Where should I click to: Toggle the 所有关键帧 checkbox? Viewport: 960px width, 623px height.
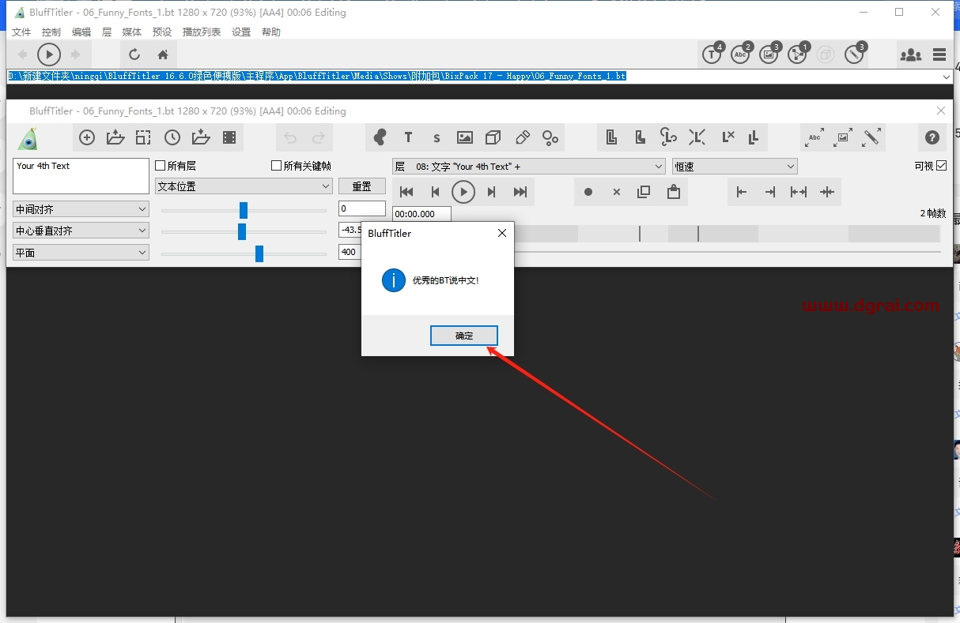point(276,166)
